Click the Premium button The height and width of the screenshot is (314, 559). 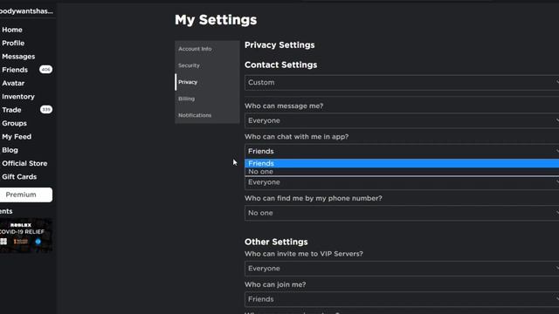tap(25, 195)
